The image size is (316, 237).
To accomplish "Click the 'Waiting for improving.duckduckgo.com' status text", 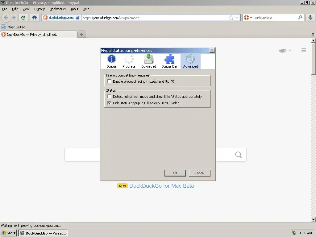I will (x=31, y=226).
